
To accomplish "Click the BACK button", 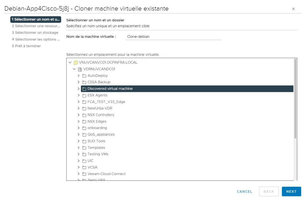I will (x=268, y=191).
